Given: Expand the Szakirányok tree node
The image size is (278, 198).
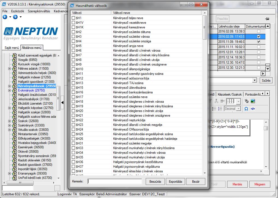Looking at the screenshot, I should click(x=9, y=126).
